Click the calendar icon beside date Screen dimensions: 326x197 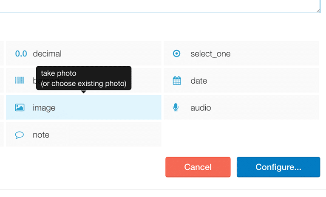click(x=177, y=81)
